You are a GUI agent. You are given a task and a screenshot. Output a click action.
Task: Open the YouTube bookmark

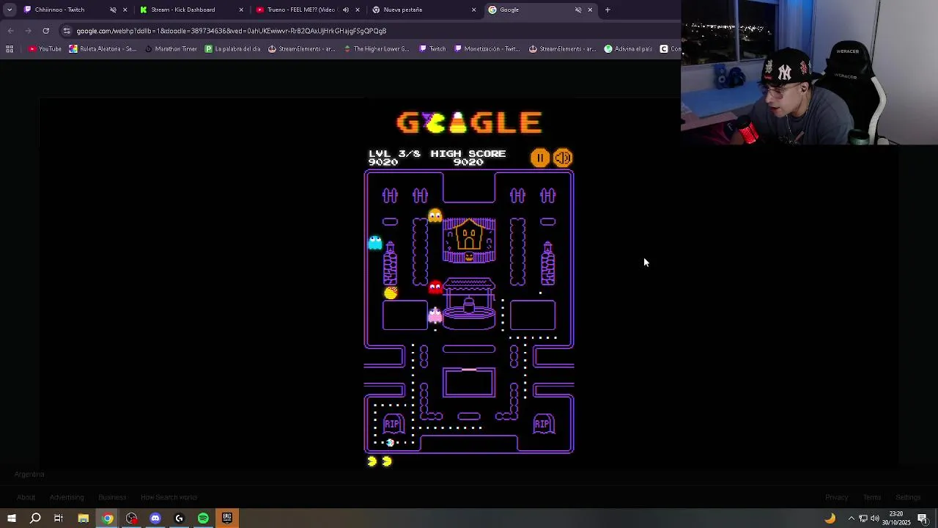(45, 49)
